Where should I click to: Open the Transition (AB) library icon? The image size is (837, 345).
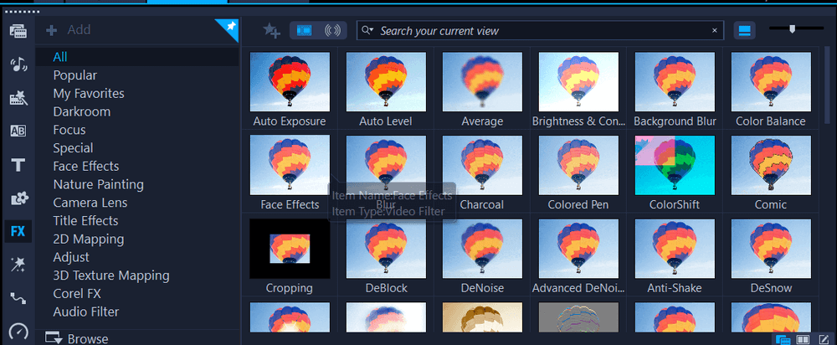click(x=18, y=131)
